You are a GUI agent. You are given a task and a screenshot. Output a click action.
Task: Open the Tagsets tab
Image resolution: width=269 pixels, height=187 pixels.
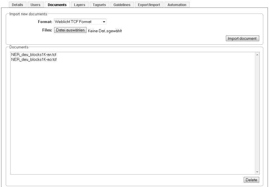coord(99,5)
